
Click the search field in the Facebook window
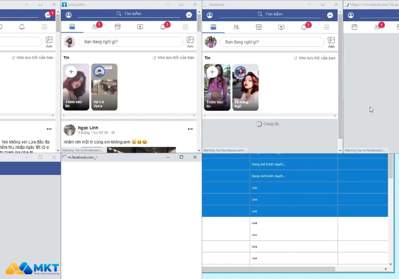click(270, 14)
